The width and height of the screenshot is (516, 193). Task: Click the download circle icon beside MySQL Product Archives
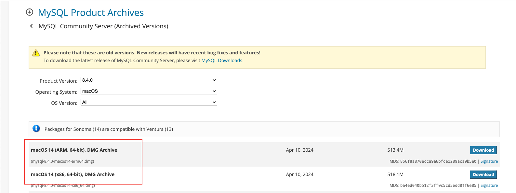(x=30, y=12)
